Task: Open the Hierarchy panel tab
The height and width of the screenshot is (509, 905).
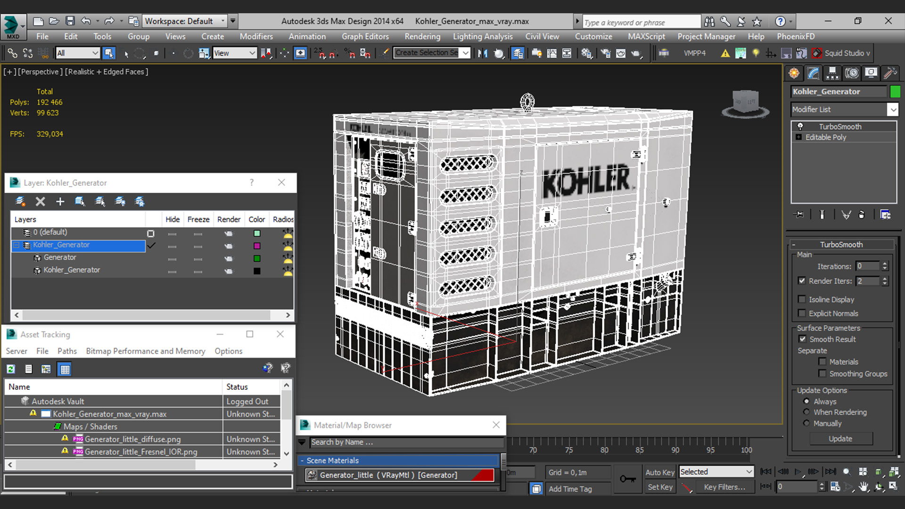Action: pyautogui.click(x=832, y=73)
